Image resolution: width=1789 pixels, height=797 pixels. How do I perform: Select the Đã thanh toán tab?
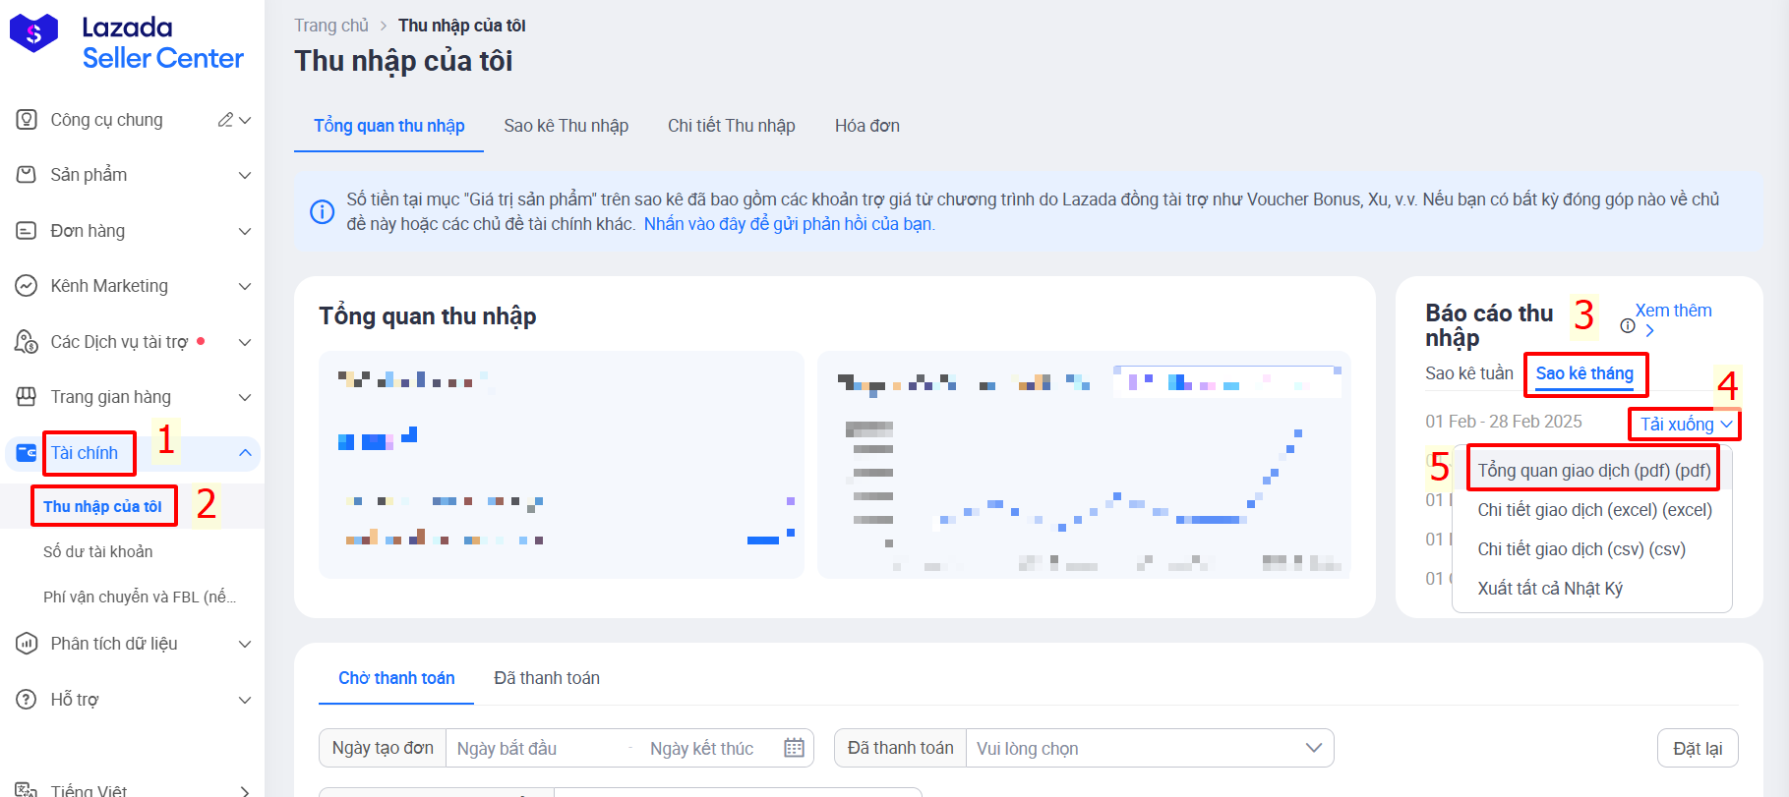pyautogui.click(x=547, y=678)
